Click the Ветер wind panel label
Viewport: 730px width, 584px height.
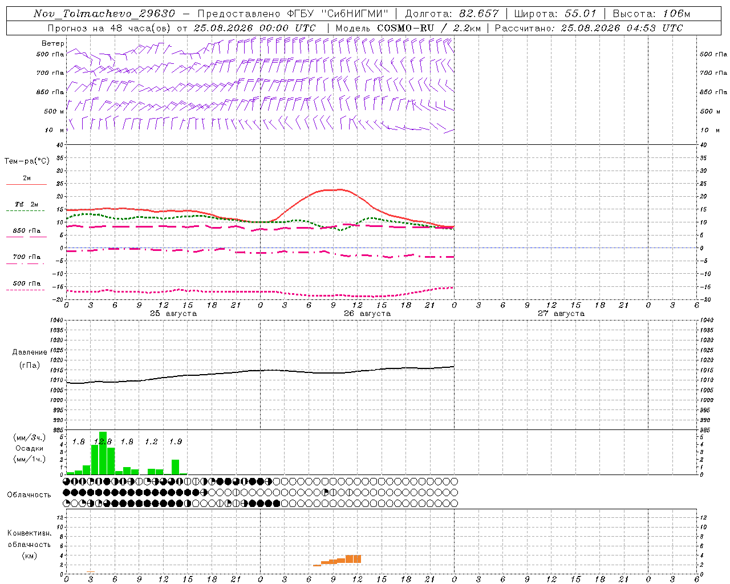53,43
